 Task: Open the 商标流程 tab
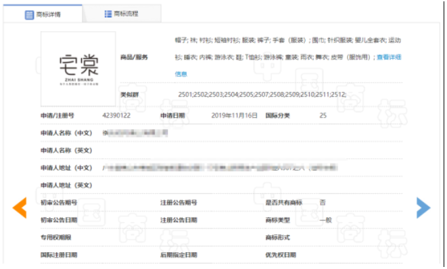[122, 14]
